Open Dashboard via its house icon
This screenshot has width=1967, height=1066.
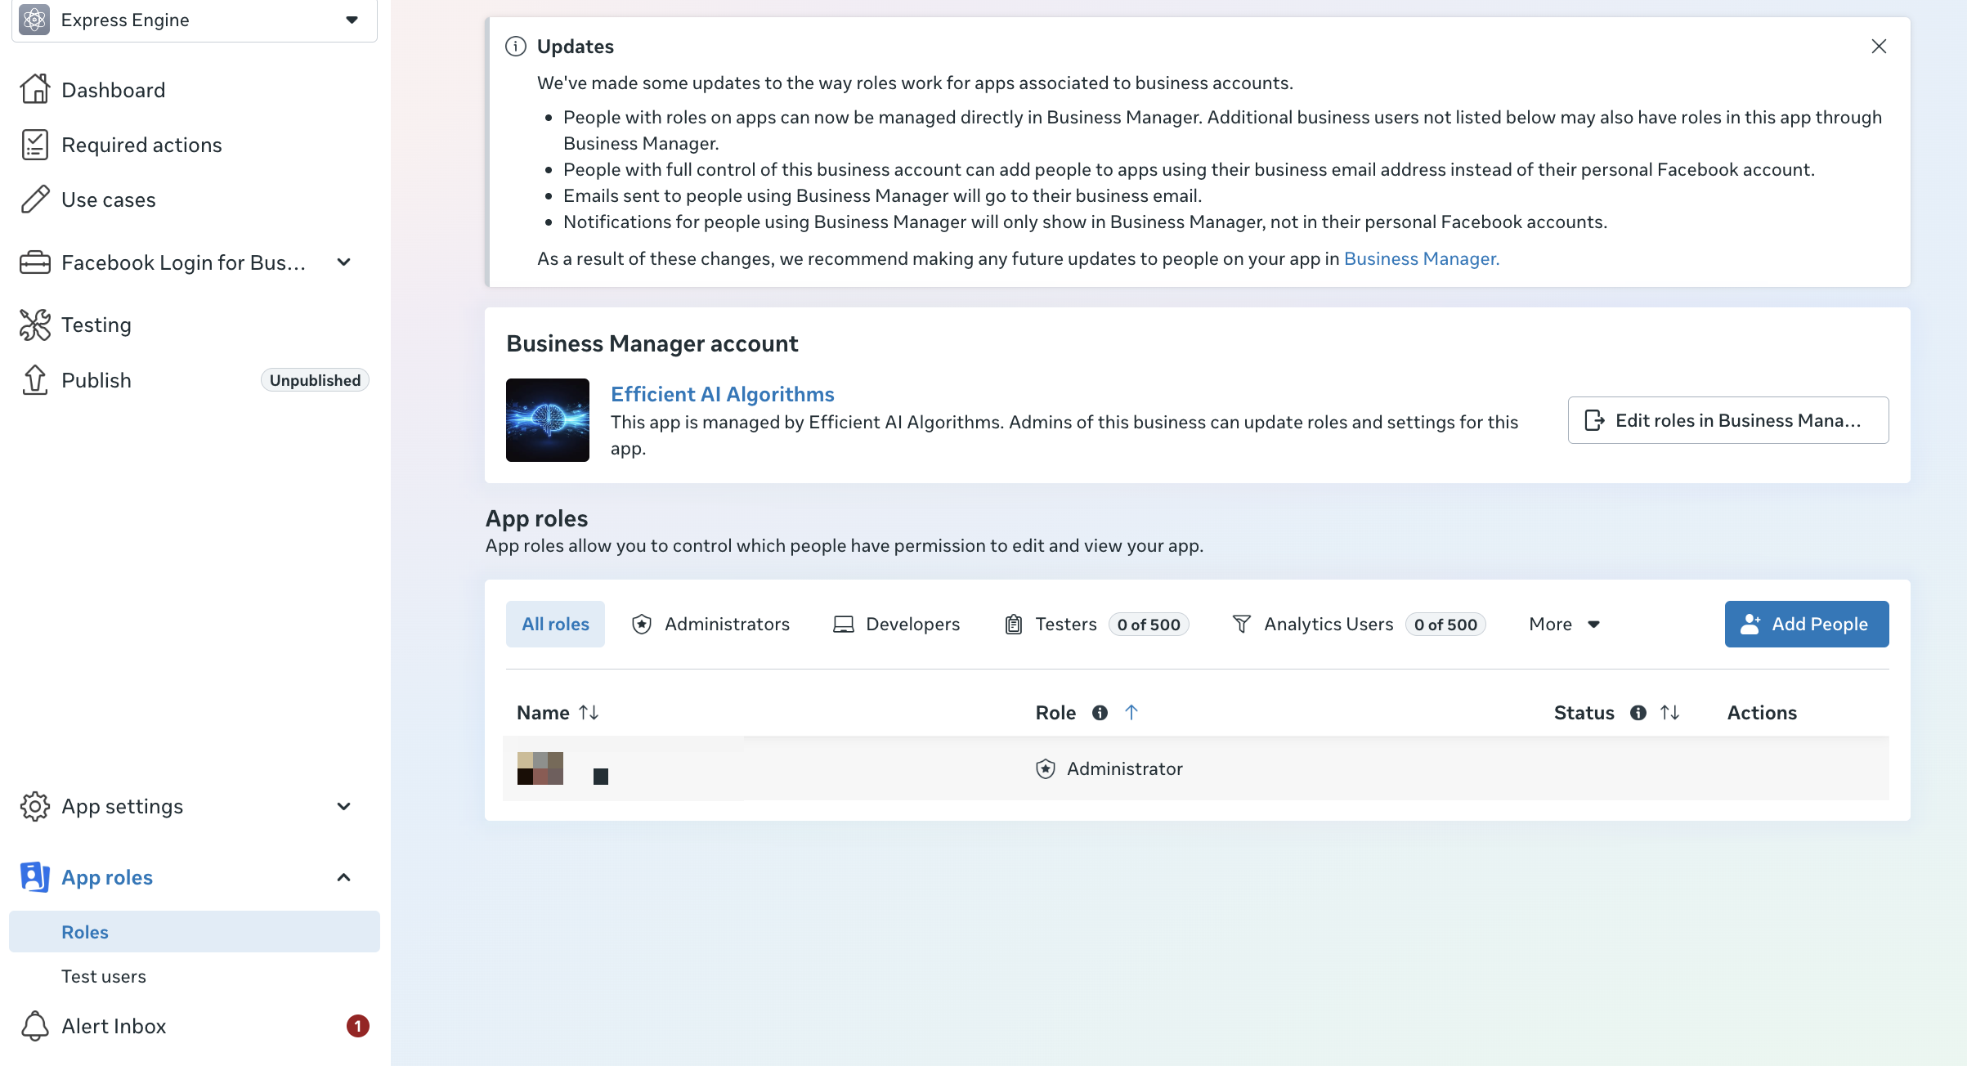pyautogui.click(x=35, y=89)
